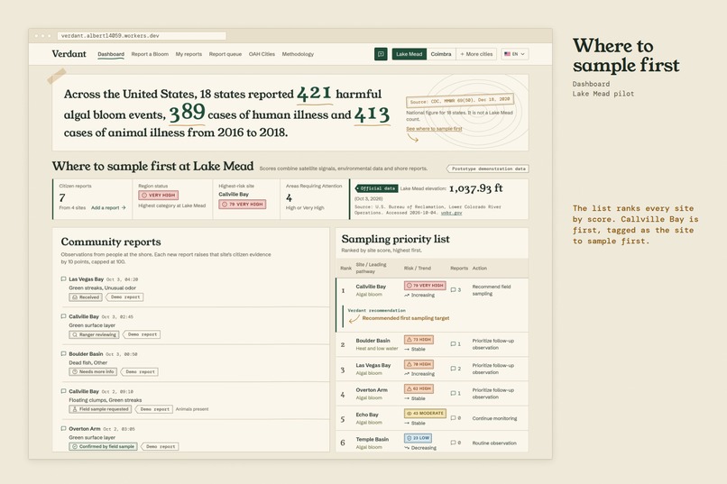Click the Needs more info status tag
The width and height of the screenshot is (727, 484).
tap(92, 372)
